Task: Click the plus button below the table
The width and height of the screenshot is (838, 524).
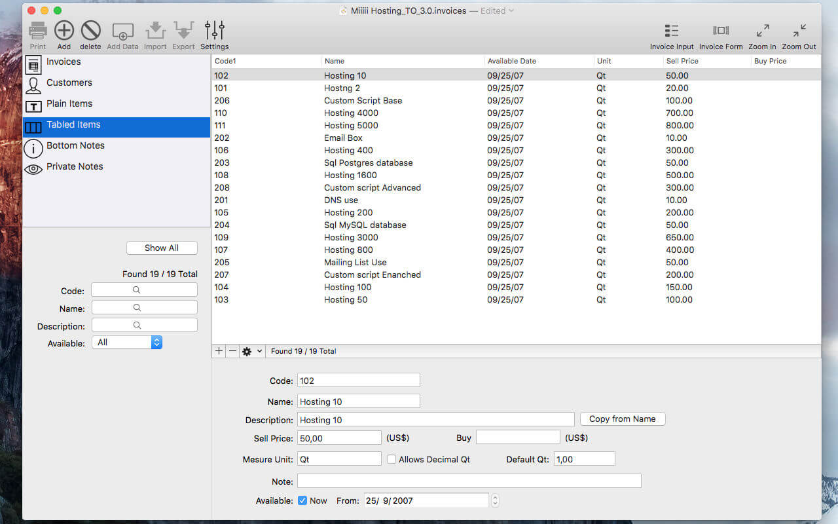Action: pos(219,351)
